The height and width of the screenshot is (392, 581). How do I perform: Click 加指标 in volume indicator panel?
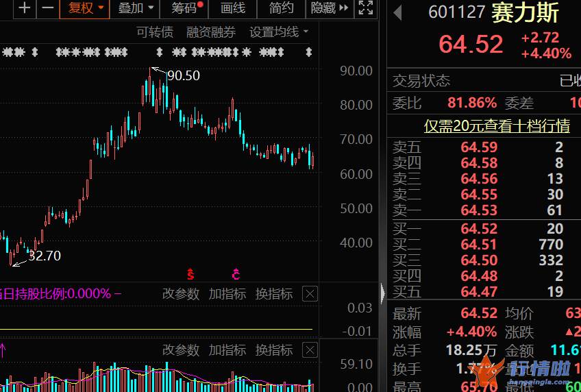pyautogui.click(x=227, y=350)
